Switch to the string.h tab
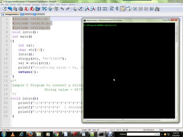183x137 pixels. (39, 14)
